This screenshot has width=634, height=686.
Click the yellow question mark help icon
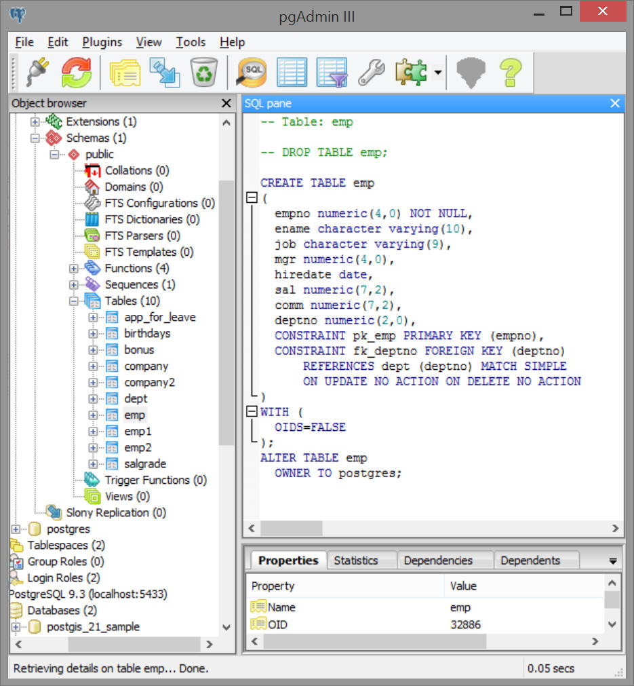point(511,71)
